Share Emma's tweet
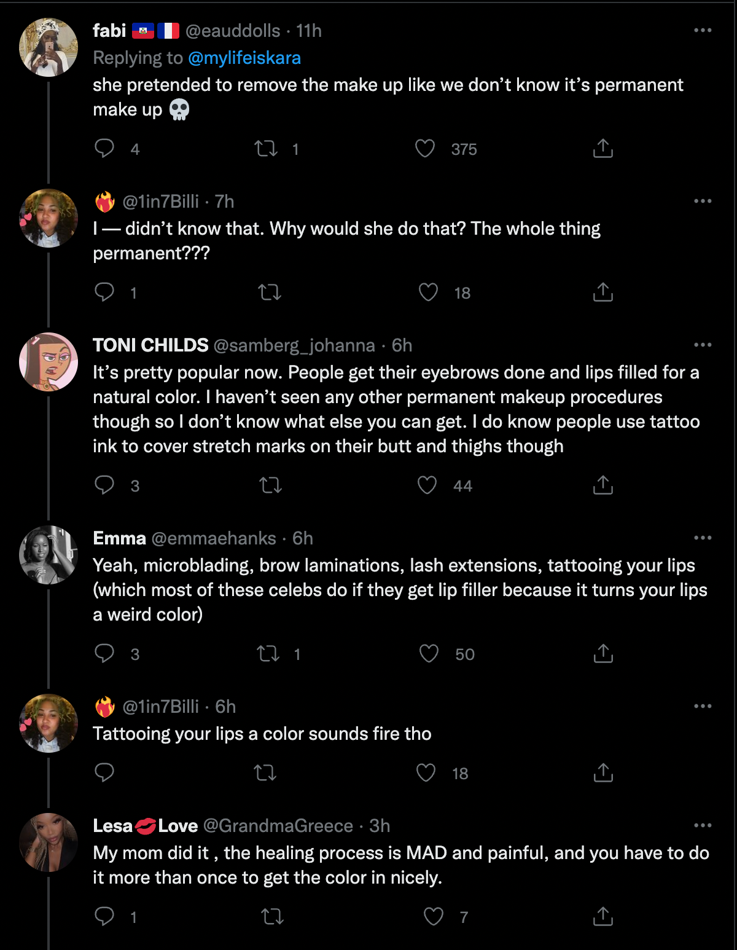737x950 pixels. click(x=603, y=654)
